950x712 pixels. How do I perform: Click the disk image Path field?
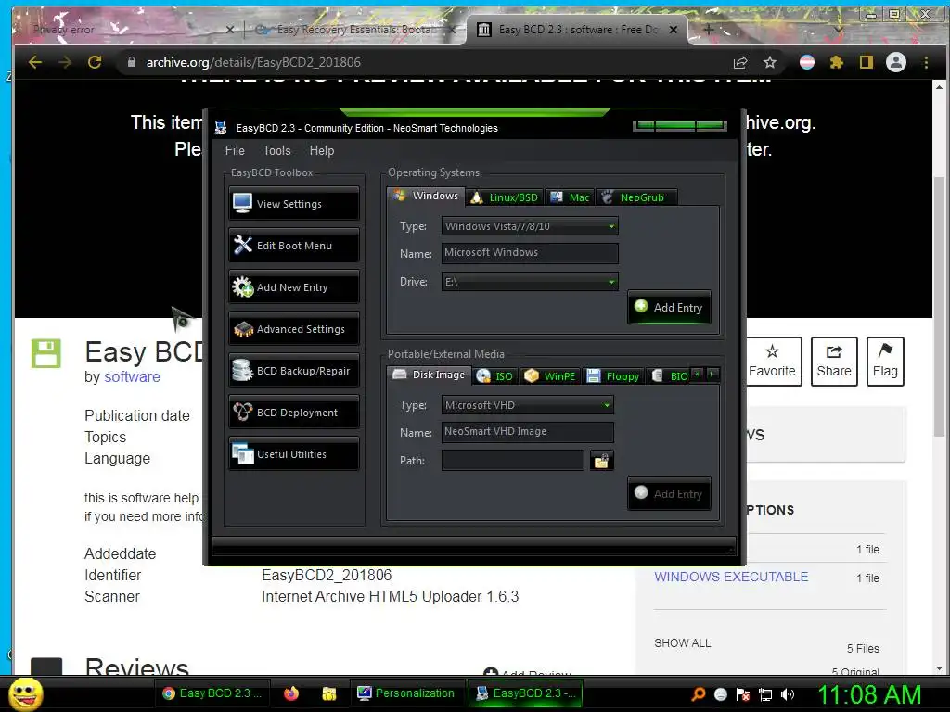(512, 460)
